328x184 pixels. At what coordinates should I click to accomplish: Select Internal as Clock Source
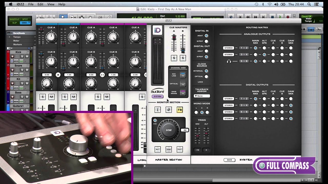point(206,71)
